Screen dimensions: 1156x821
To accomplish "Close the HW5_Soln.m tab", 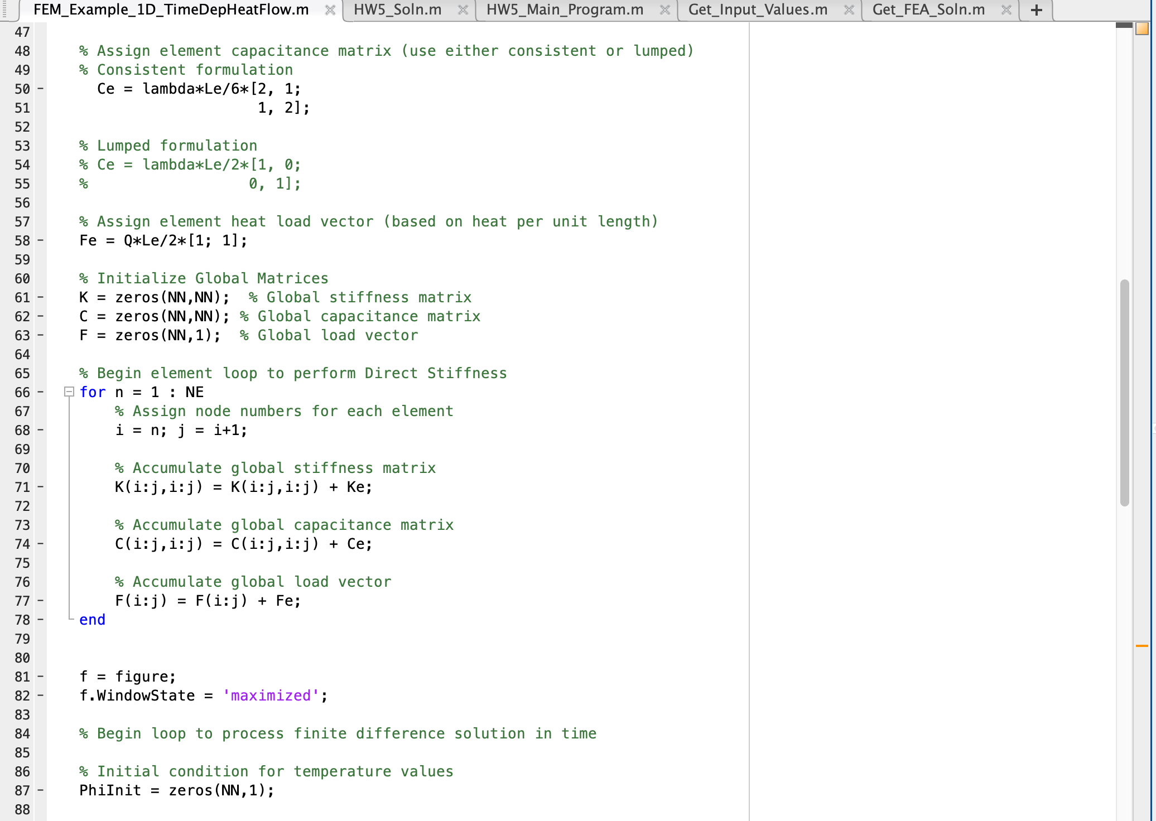I will 463,10.
